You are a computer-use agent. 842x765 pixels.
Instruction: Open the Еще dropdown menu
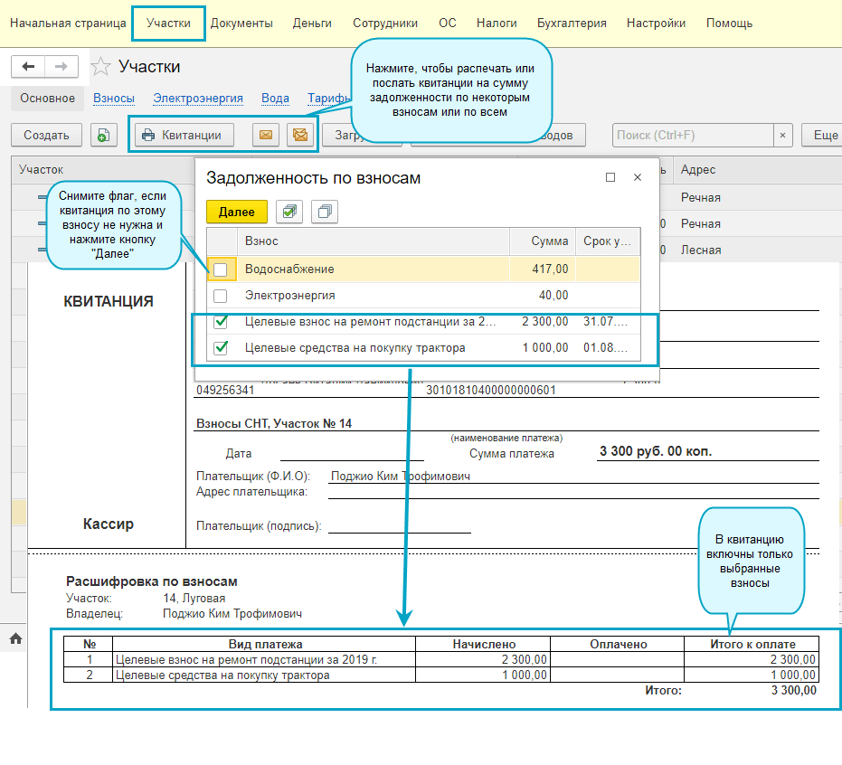tap(823, 135)
